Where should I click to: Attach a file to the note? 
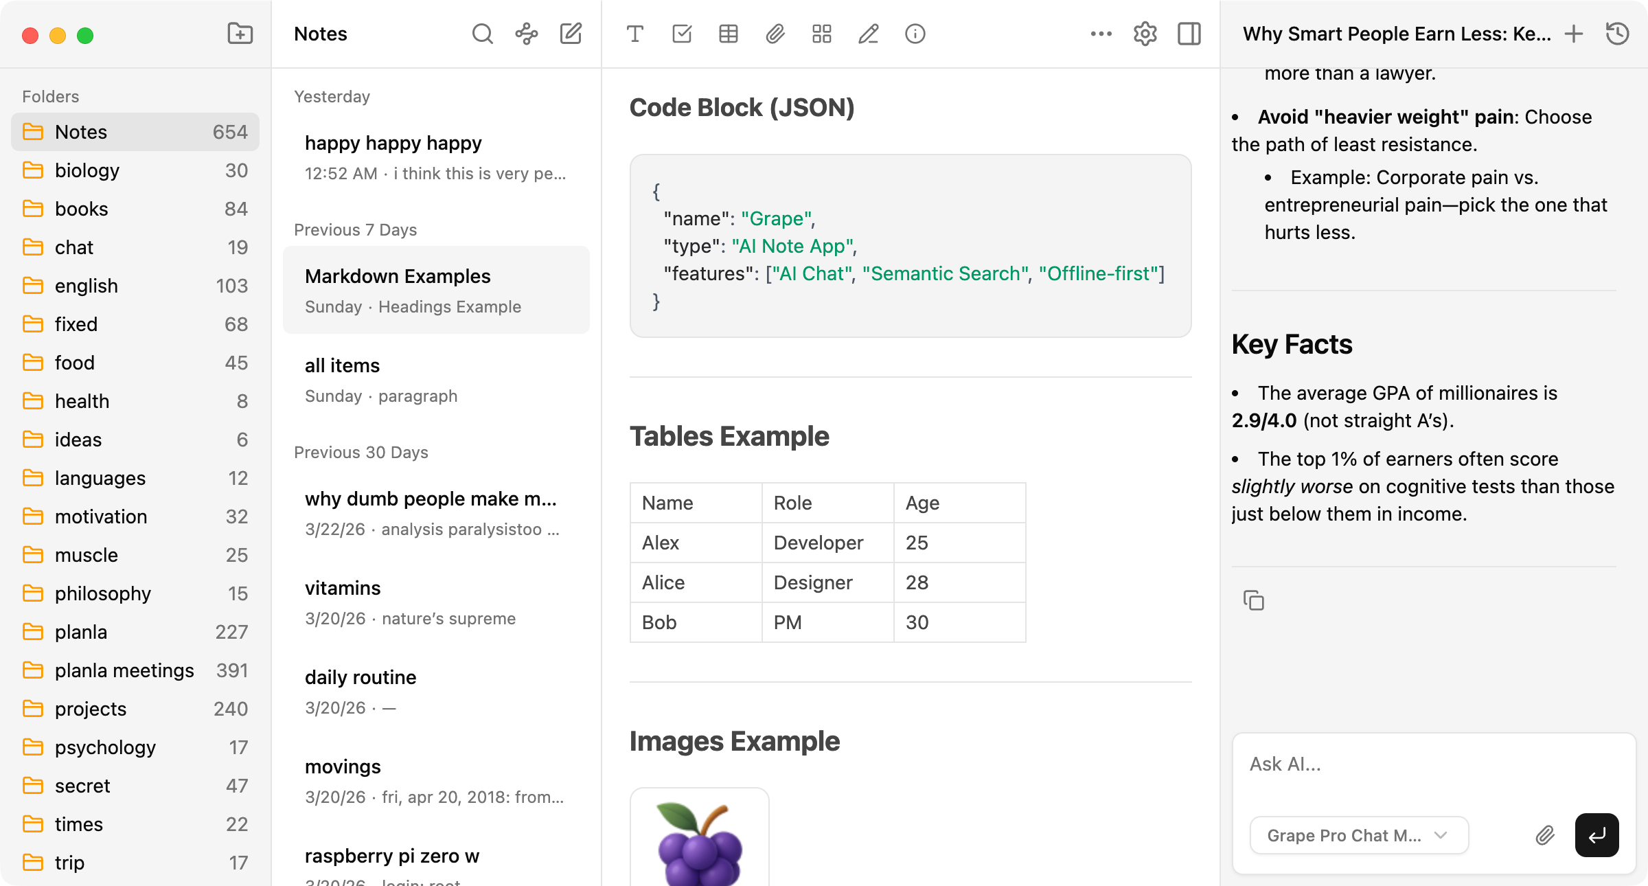pyautogui.click(x=775, y=33)
